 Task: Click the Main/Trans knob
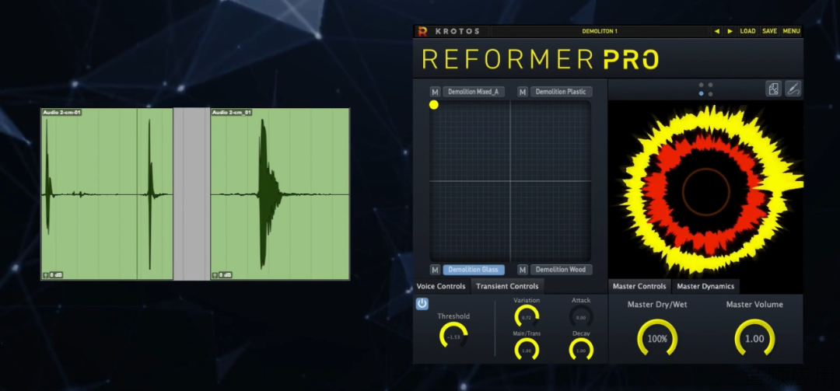(527, 351)
